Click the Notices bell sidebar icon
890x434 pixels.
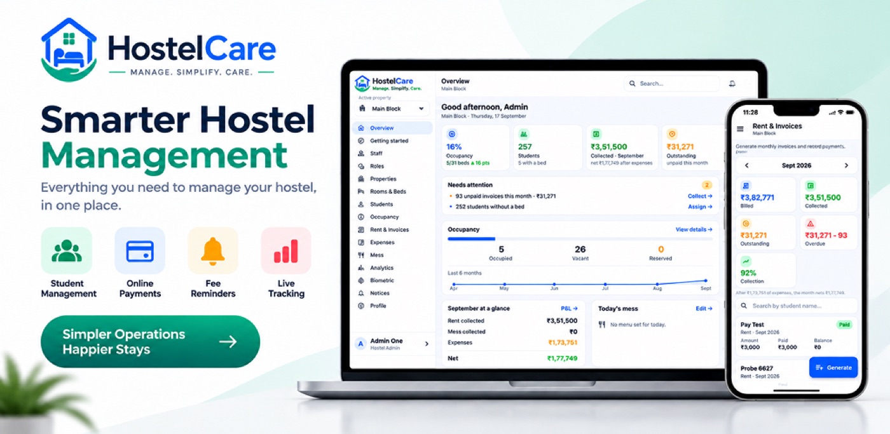pyautogui.click(x=361, y=294)
